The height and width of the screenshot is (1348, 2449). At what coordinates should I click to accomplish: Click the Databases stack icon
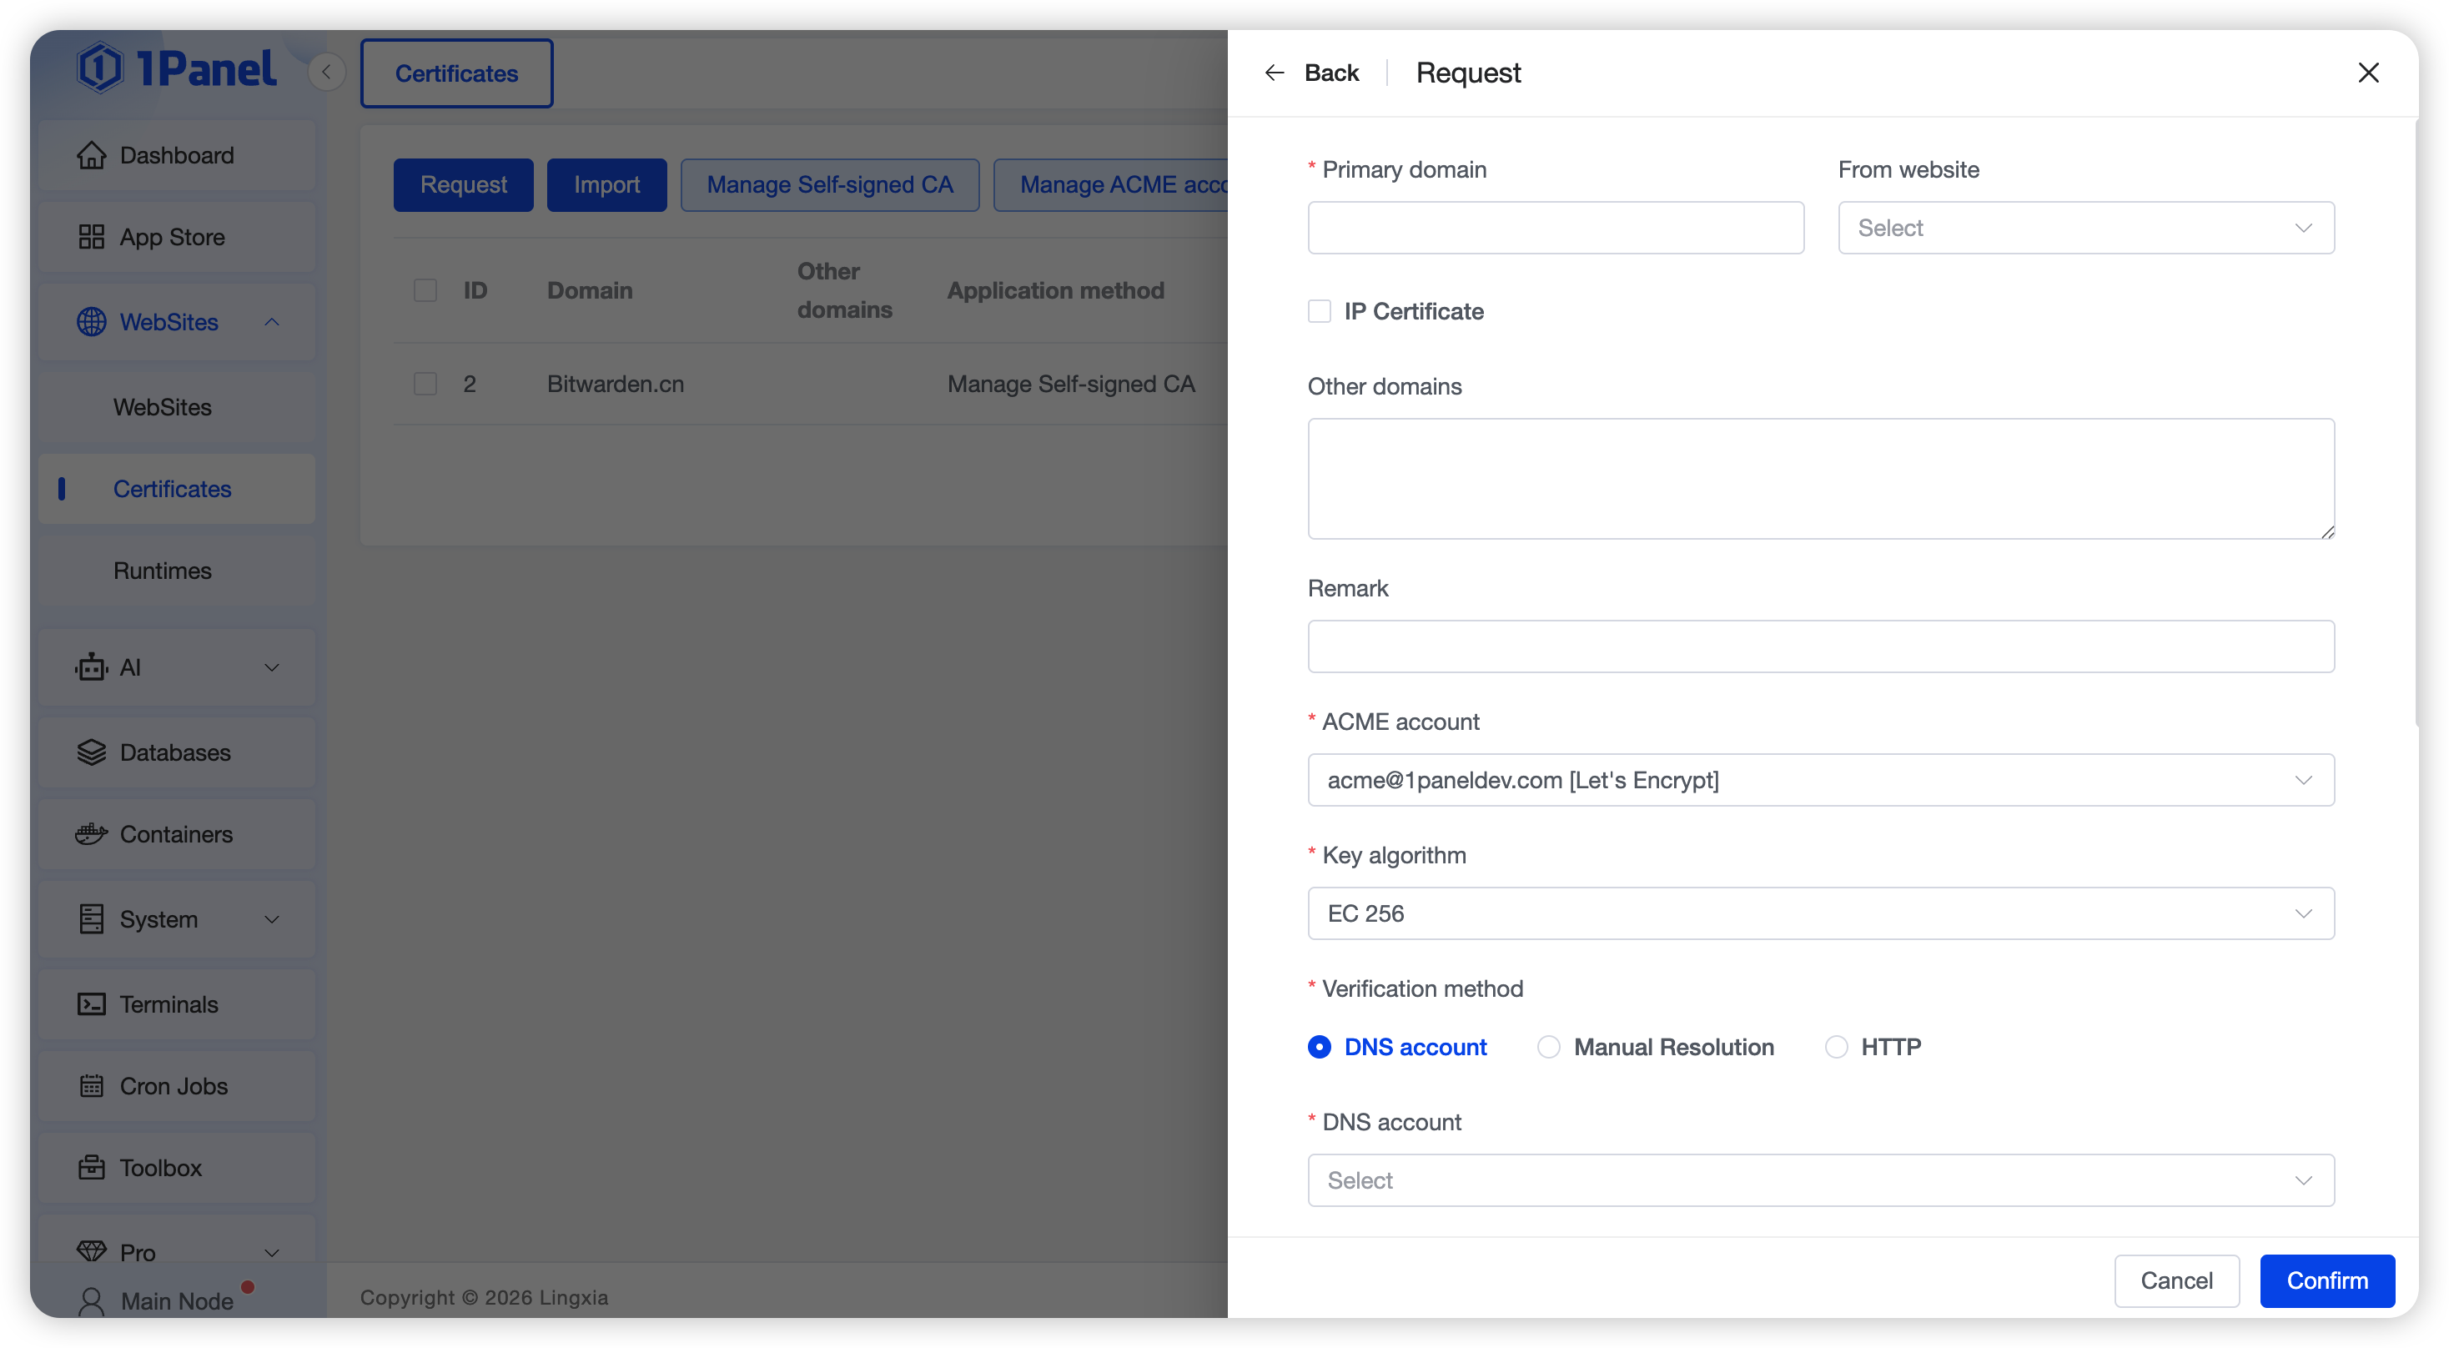(x=91, y=752)
